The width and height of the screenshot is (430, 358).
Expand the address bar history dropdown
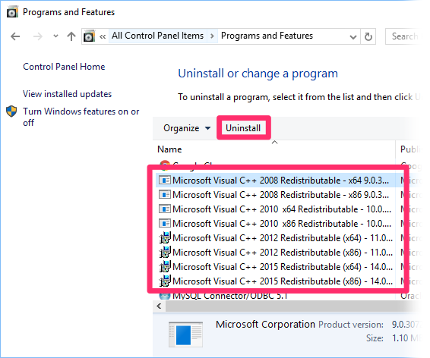(x=353, y=36)
